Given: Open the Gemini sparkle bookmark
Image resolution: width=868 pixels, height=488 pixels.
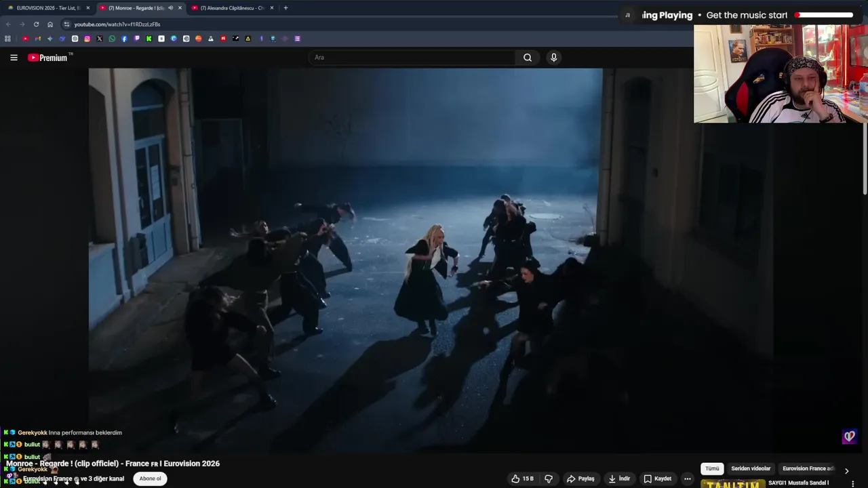Looking at the screenshot, I should (x=50, y=39).
